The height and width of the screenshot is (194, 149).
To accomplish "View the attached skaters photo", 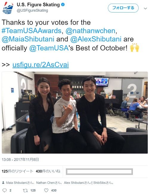I will [75, 113].
